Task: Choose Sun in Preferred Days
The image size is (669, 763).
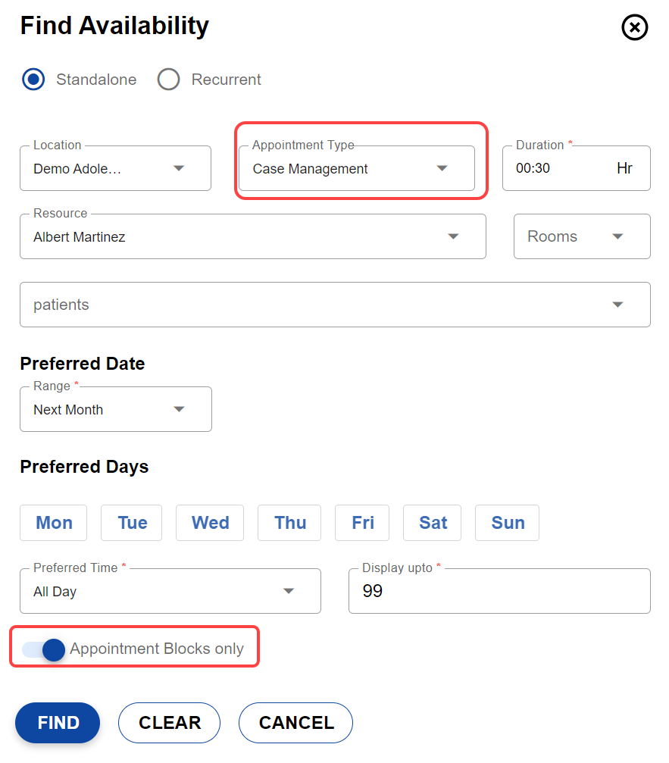Action: 507,523
